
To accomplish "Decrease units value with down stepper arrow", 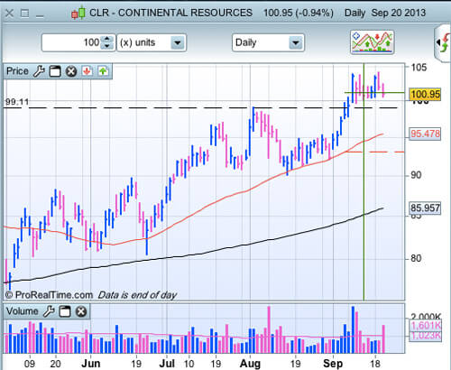I will pos(107,46).
